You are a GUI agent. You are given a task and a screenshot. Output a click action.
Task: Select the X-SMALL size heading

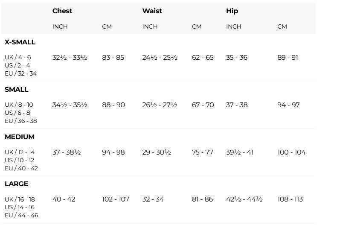click(x=20, y=42)
